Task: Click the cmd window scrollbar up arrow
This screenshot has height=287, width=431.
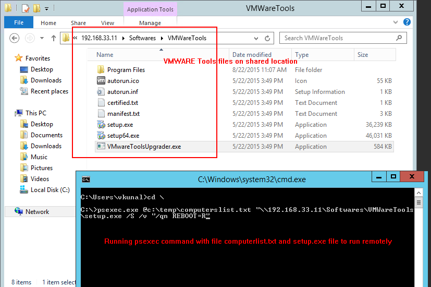Action: click(x=418, y=193)
